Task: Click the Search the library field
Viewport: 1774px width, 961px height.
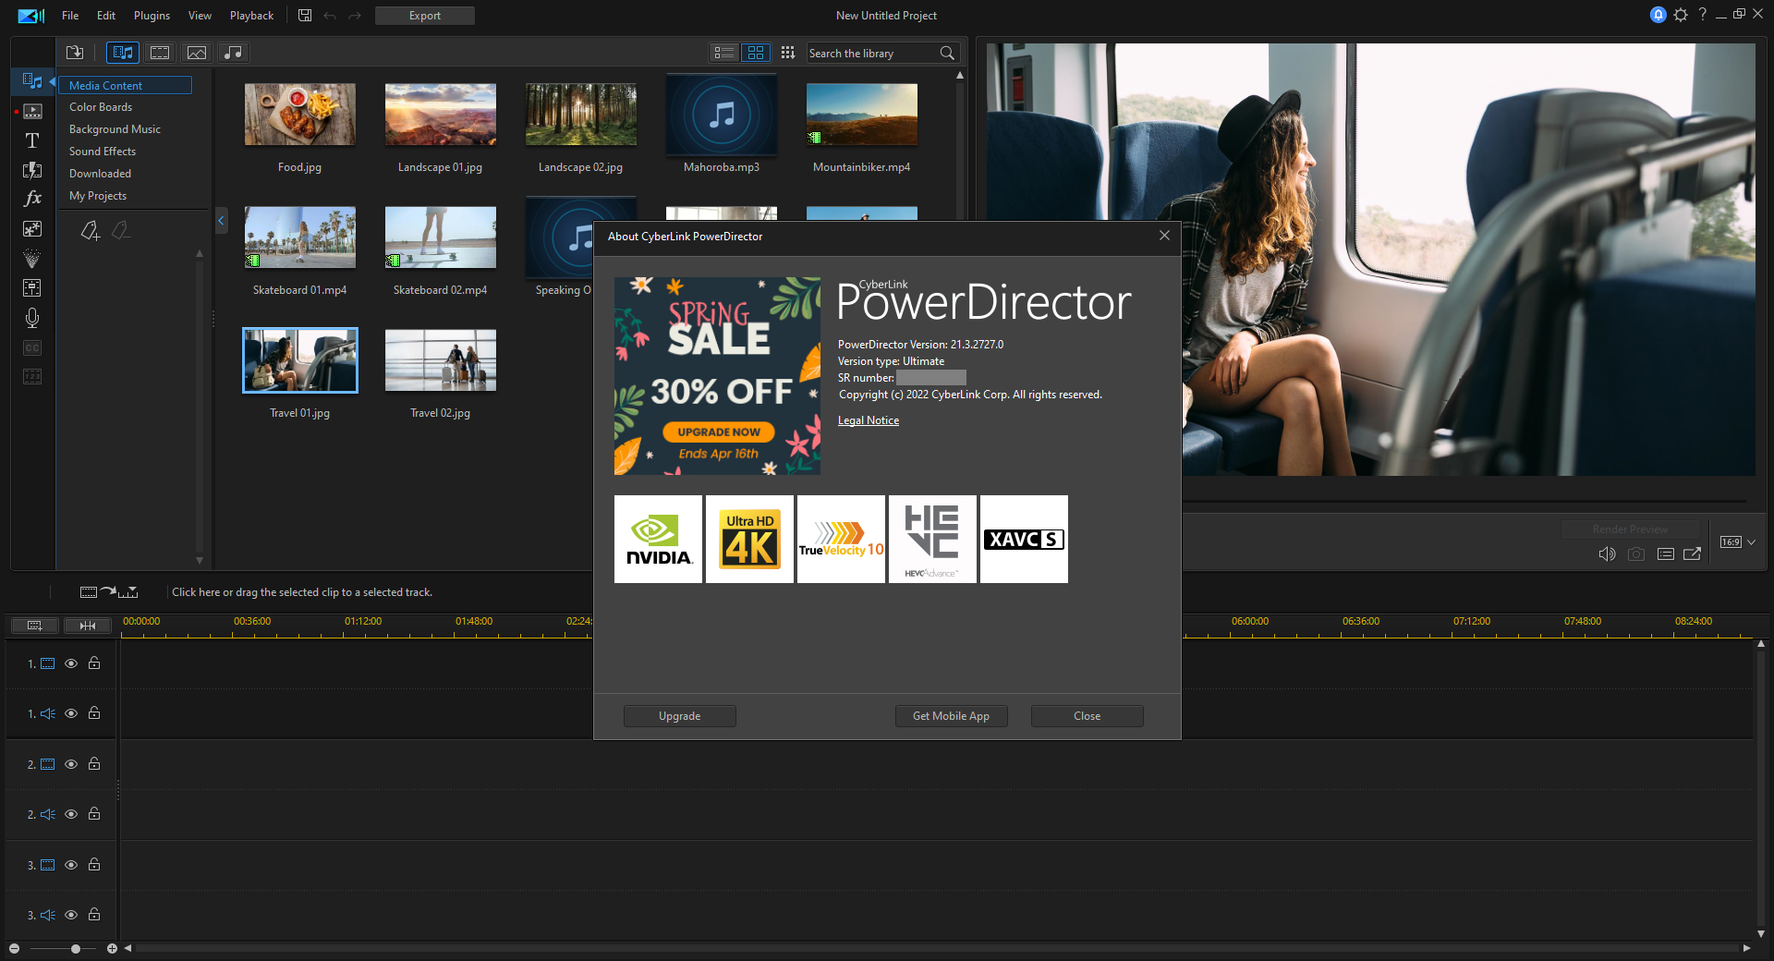Action: coord(872,54)
